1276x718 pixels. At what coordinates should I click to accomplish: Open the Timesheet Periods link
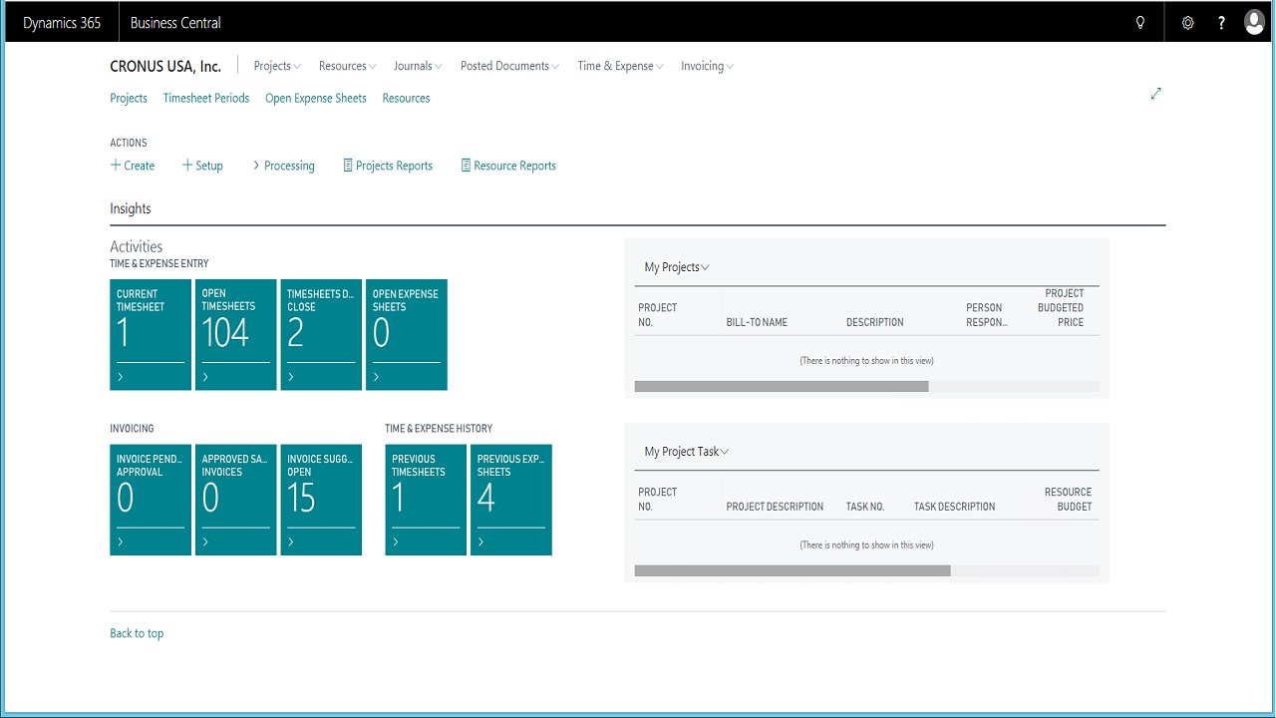coord(206,98)
